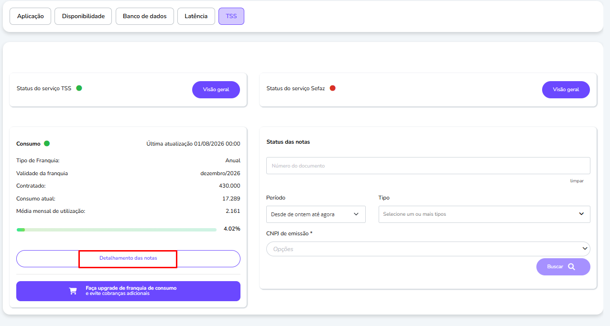Click the chevron arrow of the Tipo selector
The image size is (610, 326).
[581, 214]
